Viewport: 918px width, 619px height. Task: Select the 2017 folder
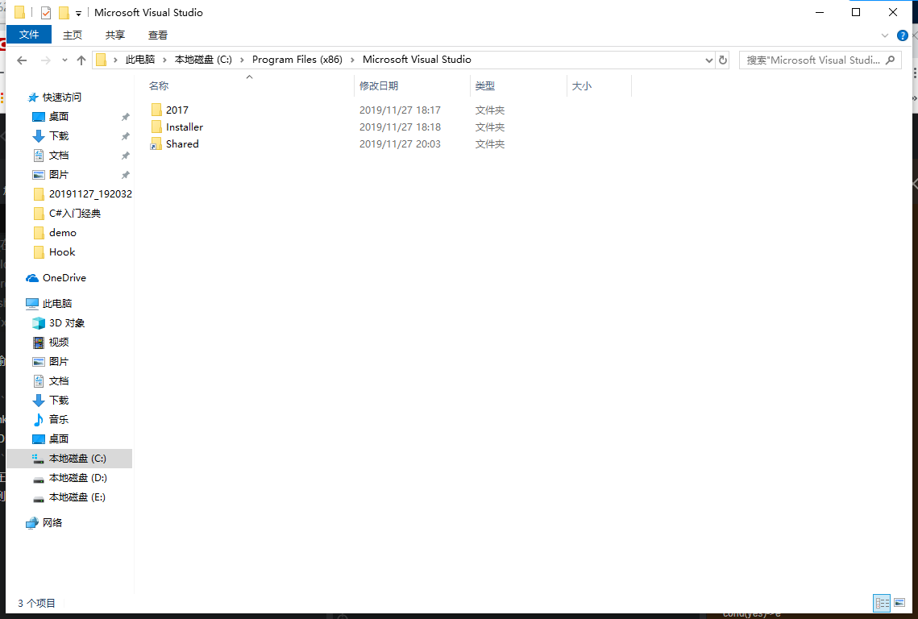pyautogui.click(x=177, y=110)
